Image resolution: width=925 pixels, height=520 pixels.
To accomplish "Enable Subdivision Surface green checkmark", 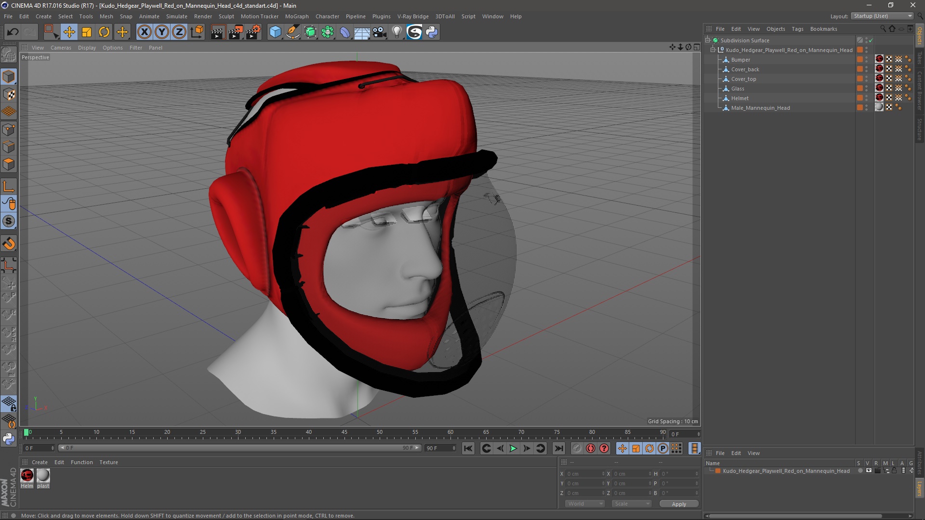I will pos(871,40).
